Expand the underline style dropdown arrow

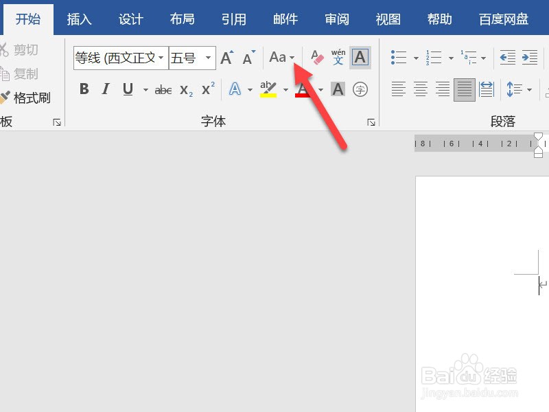point(145,90)
